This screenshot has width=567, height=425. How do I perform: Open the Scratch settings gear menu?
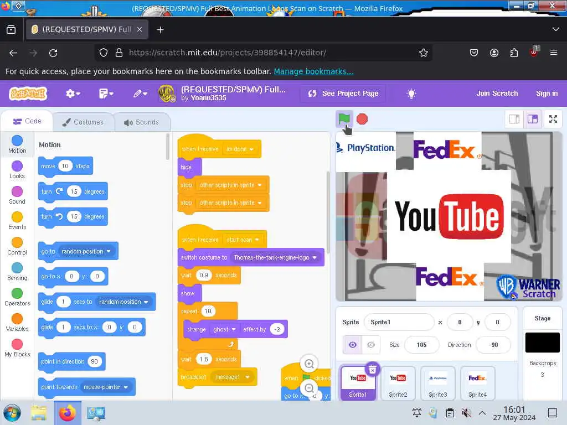pos(73,94)
